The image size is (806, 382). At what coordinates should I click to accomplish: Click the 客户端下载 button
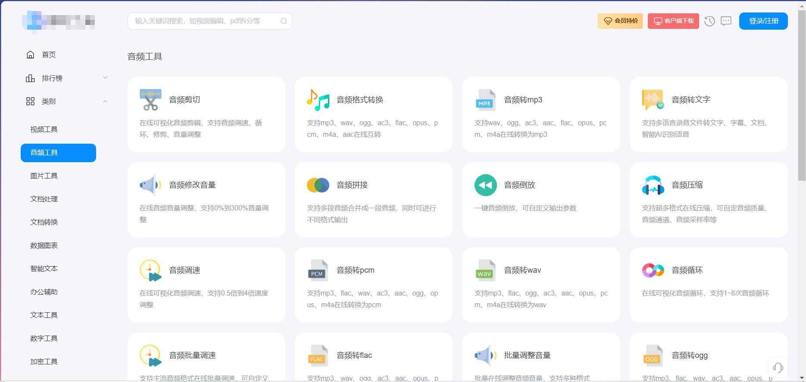tap(673, 21)
